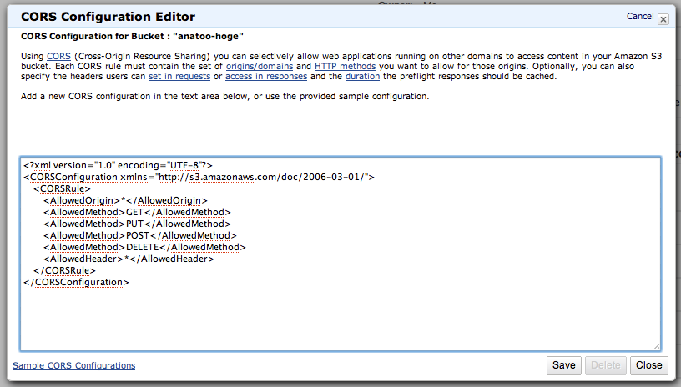Click the Cancel link in the header
Image resolution: width=681 pixels, height=387 pixels.
pos(639,17)
